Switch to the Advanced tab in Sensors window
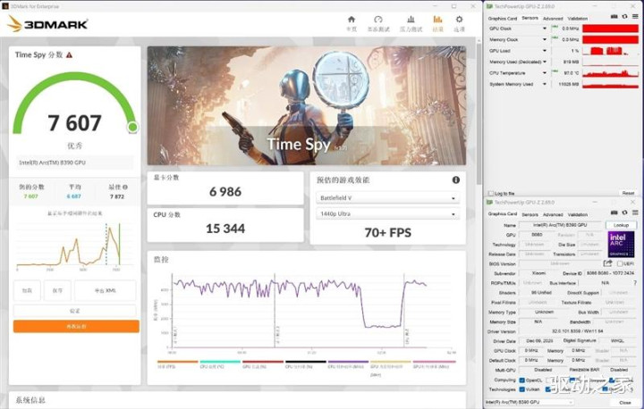The height and width of the screenshot is (409, 644). coord(553,18)
